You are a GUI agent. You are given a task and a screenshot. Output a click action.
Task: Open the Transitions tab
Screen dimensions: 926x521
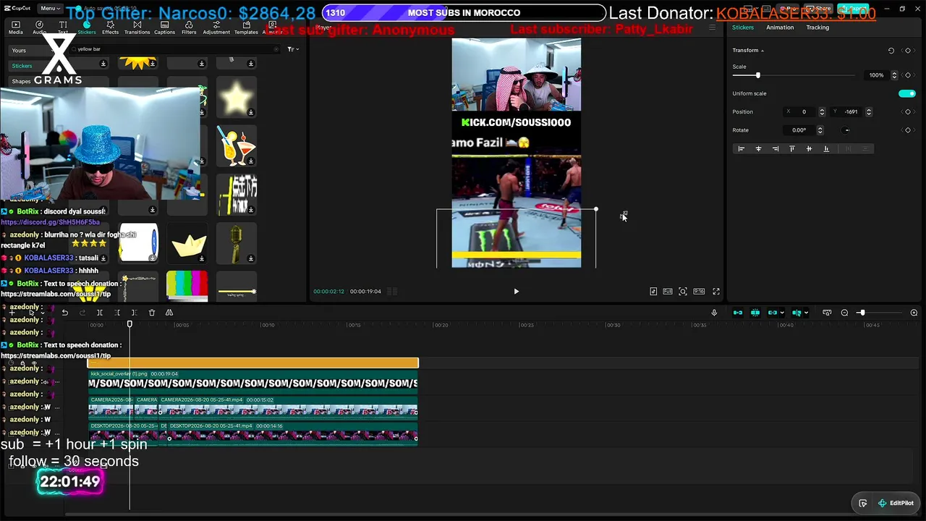[x=137, y=27]
